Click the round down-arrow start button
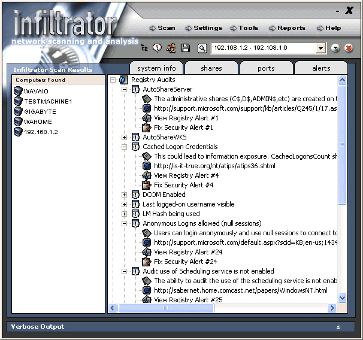Image resolution: width=363 pixels, height=340 pixels. pyautogui.click(x=335, y=48)
